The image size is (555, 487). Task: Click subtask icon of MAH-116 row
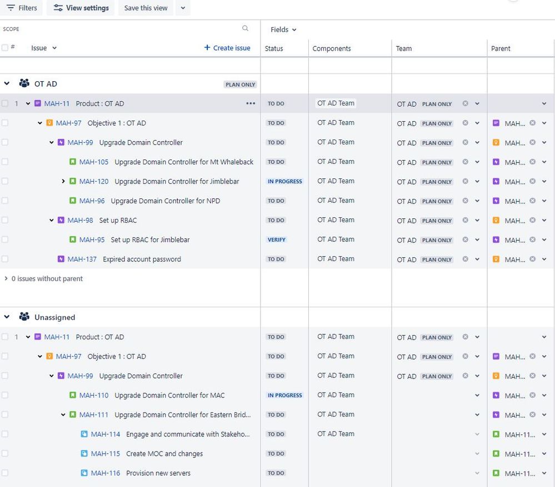(x=84, y=473)
